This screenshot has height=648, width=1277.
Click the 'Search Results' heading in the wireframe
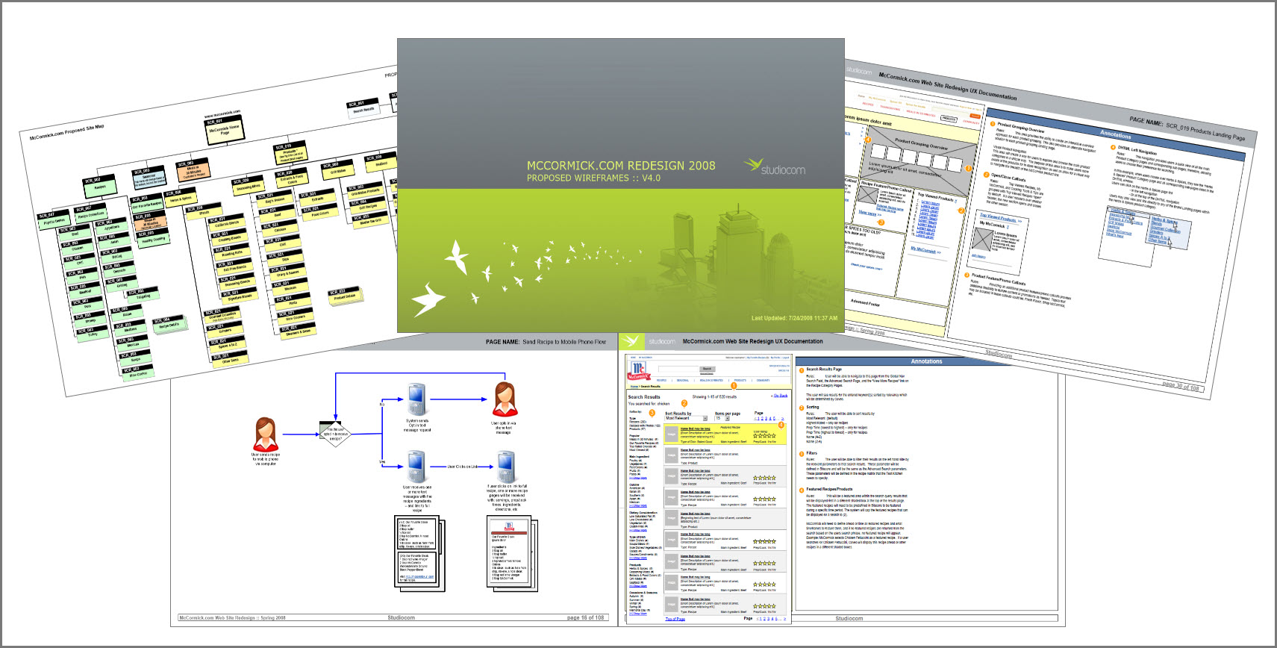(x=644, y=397)
